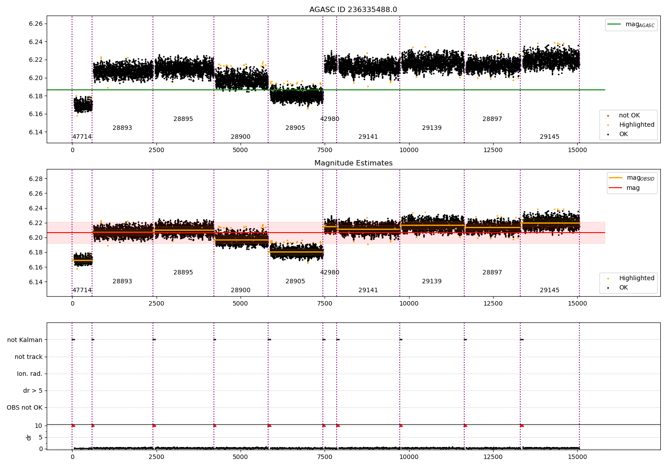This screenshot has width=667, height=467.
Task: Select the mag OBSID legend entry
Action: [631, 178]
